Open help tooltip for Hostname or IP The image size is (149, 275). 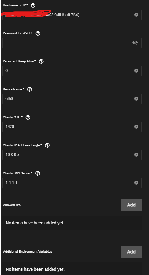point(33,5)
